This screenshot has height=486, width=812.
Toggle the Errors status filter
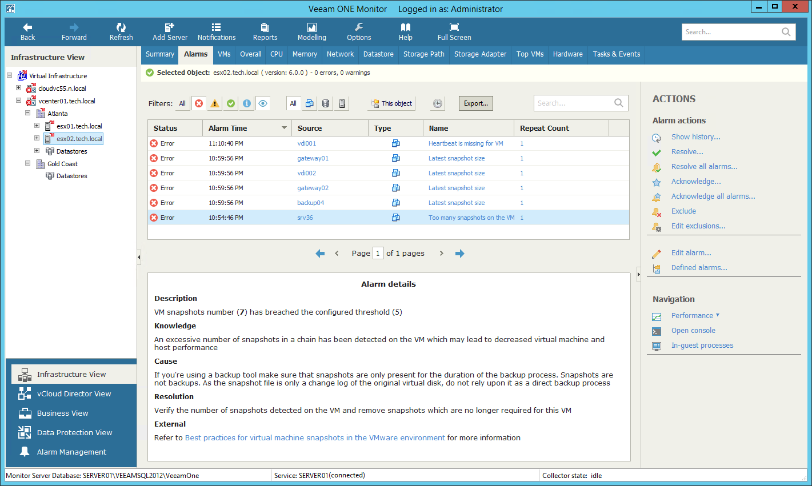pos(199,103)
